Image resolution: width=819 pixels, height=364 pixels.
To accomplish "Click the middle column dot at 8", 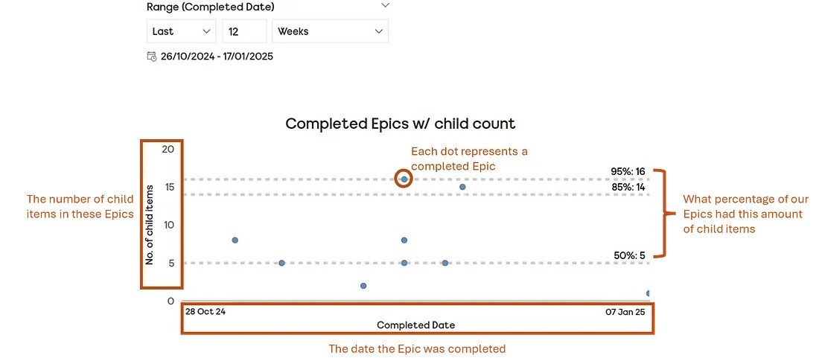I will point(404,240).
